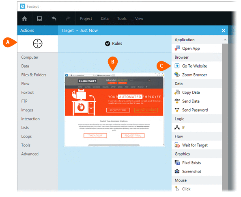
Task: Click the Undo arrow icon
Action: 54,18
